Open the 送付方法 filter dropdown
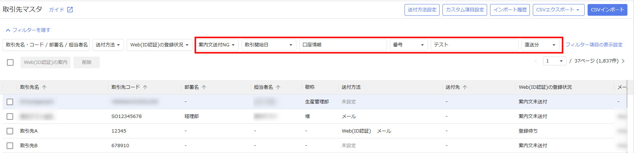Image resolution: width=634 pixels, height=153 pixels. 108,45
